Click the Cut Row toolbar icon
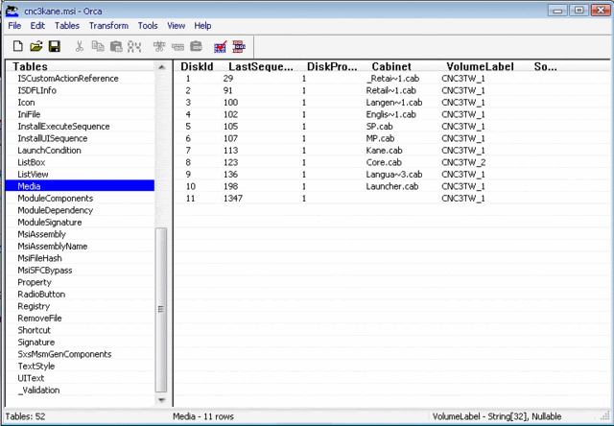The height and width of the screenshot is (426, 614). 159,47
